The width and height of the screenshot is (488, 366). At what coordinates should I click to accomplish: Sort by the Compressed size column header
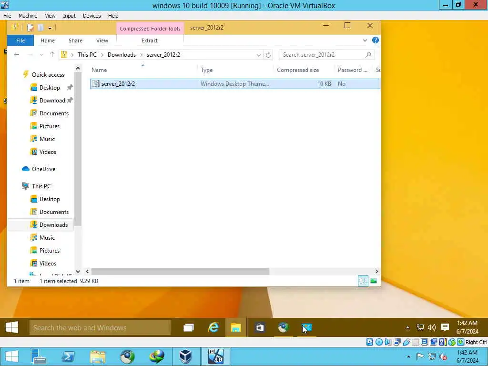[298, 70]
